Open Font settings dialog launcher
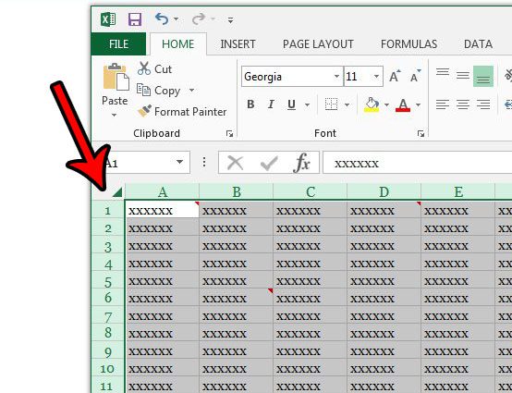 [421, 133]
